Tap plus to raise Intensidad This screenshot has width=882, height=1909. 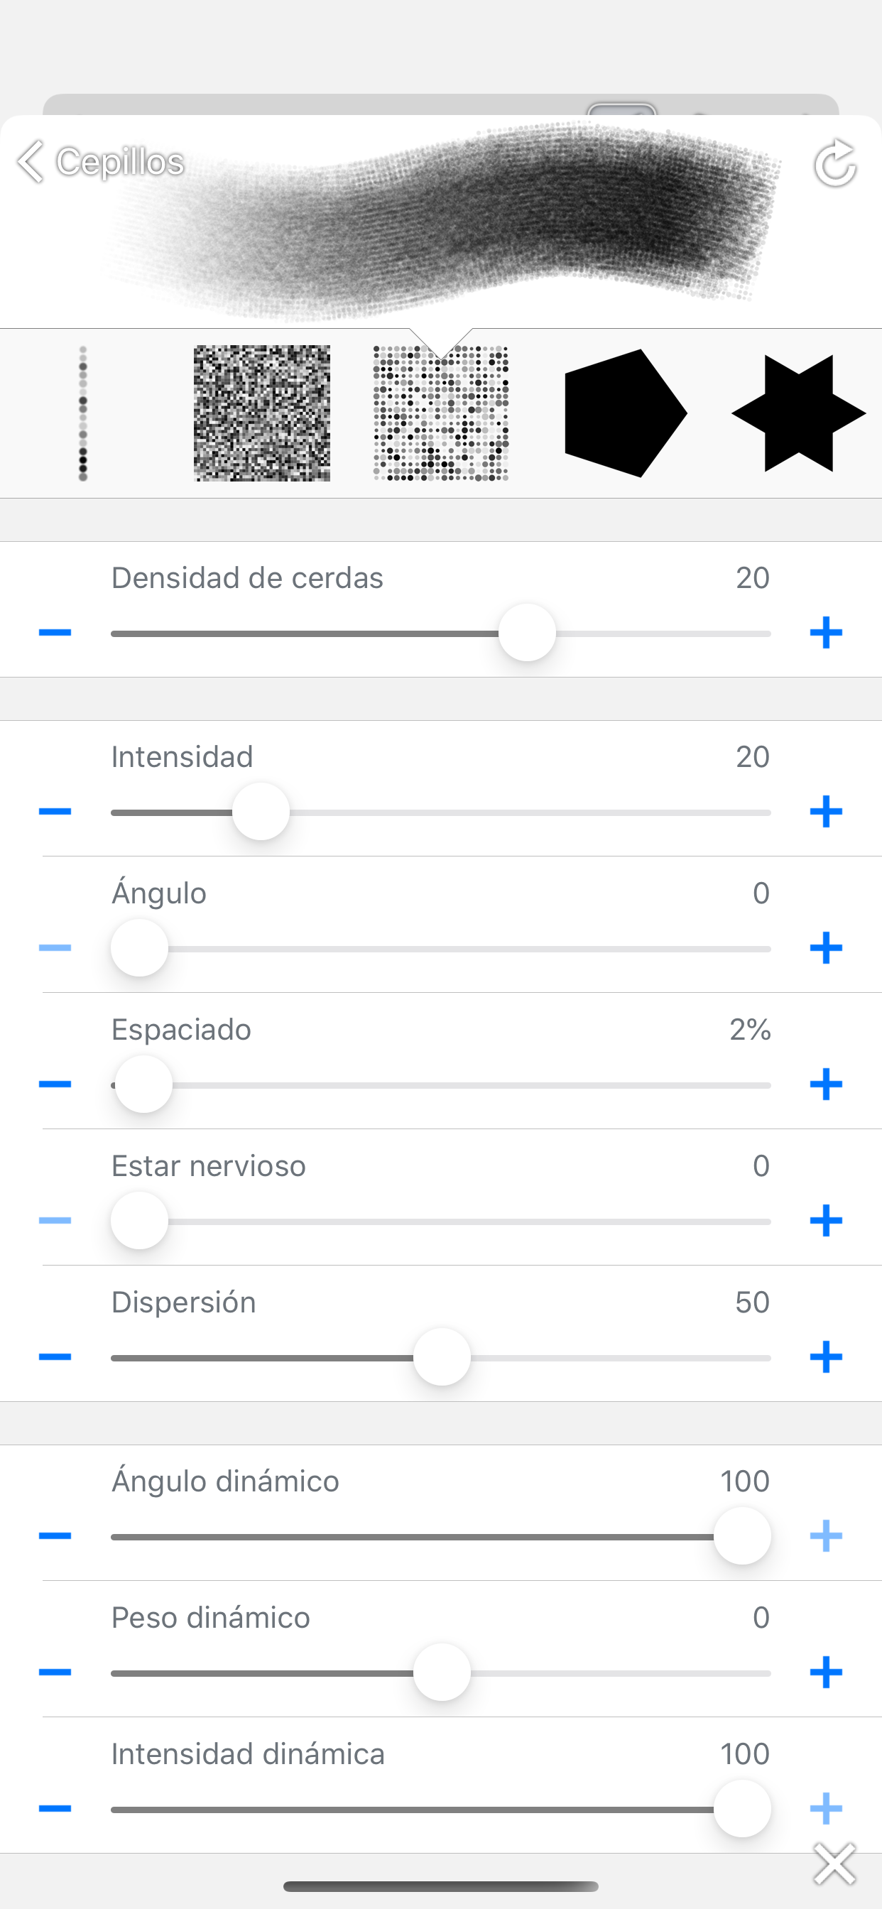(826, 812)
